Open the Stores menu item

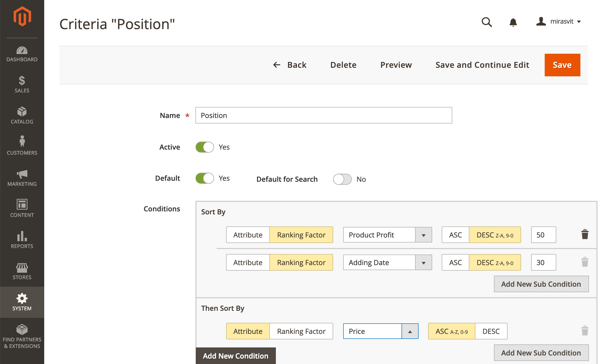pyautogui.click(x=22, y=271)
